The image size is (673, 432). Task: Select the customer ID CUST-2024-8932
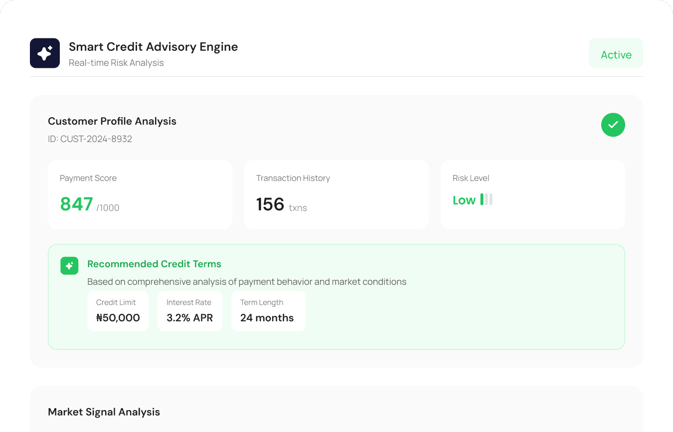90,139
